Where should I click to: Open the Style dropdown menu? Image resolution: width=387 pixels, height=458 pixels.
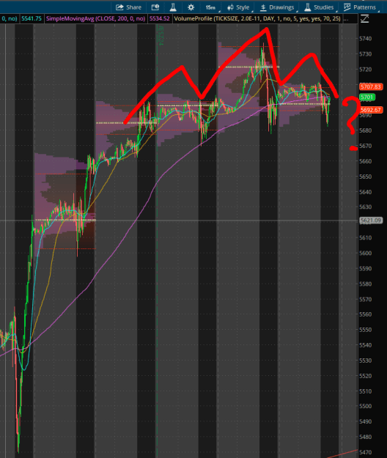[x=239, y=7]
